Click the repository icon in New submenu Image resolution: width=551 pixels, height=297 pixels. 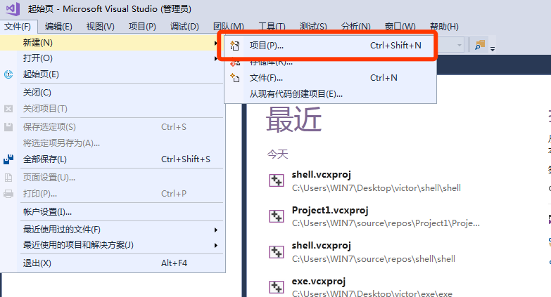(236, 62)
